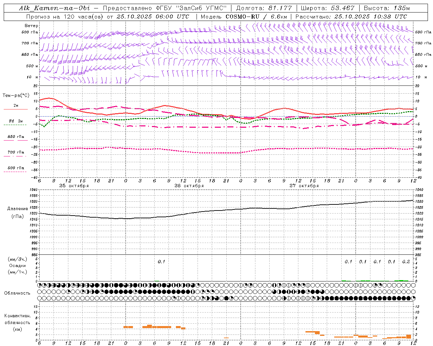Select the provider text ФГБУ "ЗапСиб УГМС"
The width and height of the screenshot is (433, 346).
pyautogui.click(x=191, y=8)
